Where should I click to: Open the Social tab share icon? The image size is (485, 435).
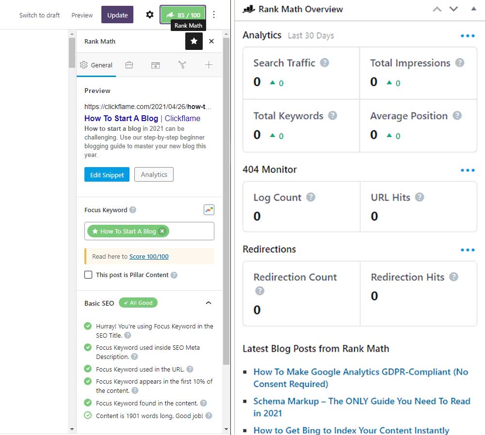(182, 65)
